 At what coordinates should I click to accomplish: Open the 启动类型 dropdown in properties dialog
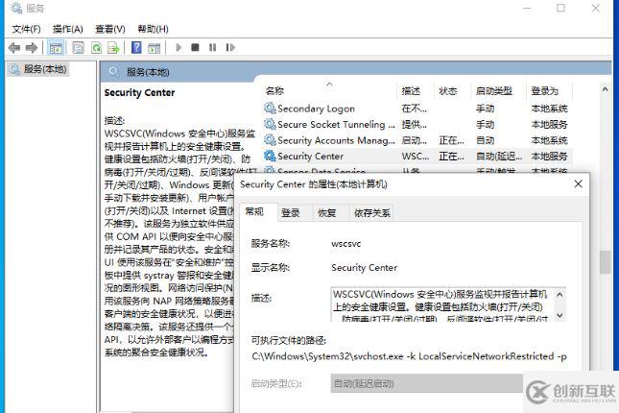426,383
